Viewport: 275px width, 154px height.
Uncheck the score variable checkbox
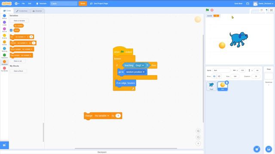(11, 30)
